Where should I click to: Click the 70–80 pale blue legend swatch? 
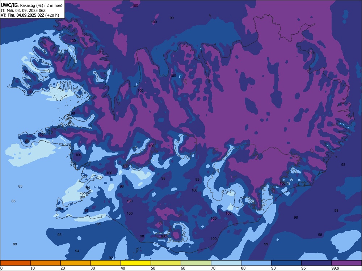pyautogui.click(x=226, y=263)
